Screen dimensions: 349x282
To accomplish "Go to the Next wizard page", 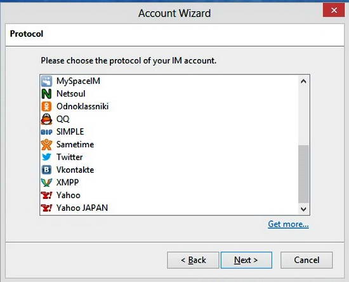I will tap(246, 260).
